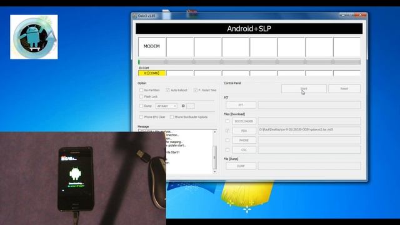This screenshot has height=225, width=400.
Task: Click the phone video overlay
Action: click(83, 178)
